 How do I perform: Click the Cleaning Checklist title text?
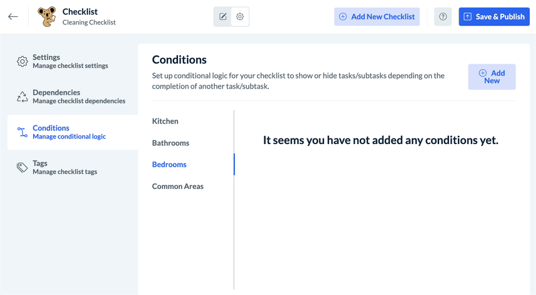point(89,22)
